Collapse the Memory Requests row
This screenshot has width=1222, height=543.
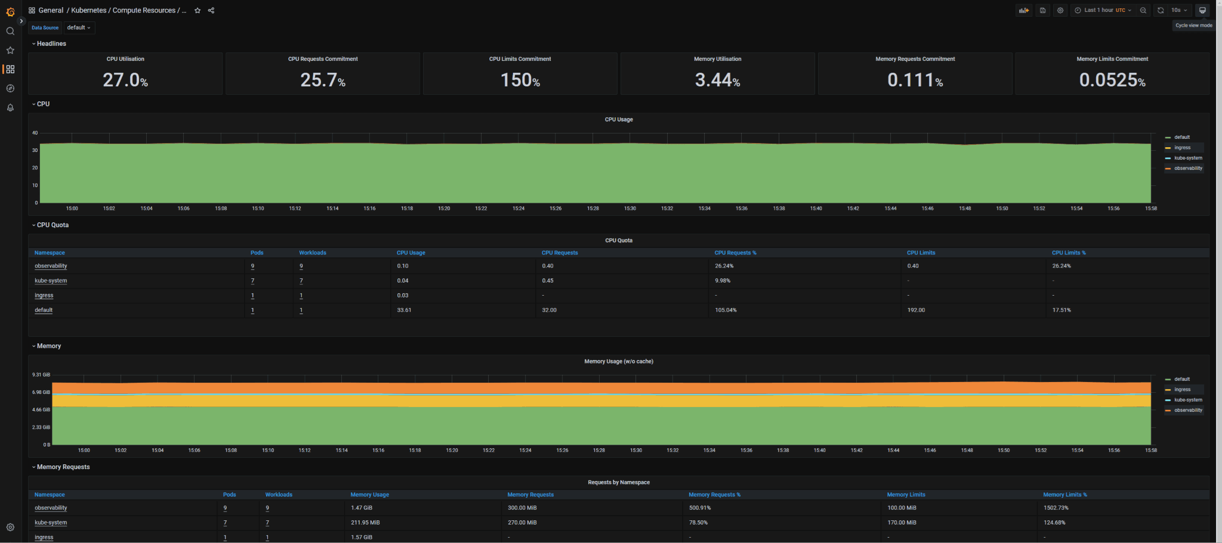click(x=61, y=467)
